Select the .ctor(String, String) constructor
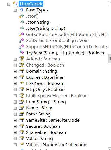The width and height of the screenshot is (111, 150). tap(46, 28)
